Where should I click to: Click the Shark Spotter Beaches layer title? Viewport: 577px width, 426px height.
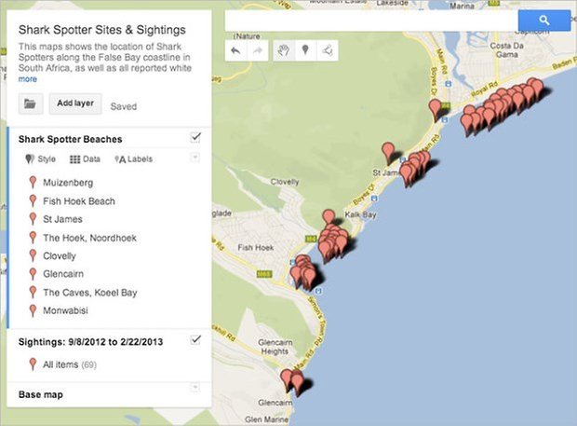click(x=71, y=139)
